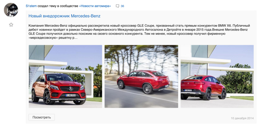This screenshot has height=127, width=260.
Task: Open the rear-view red Mercedes photo
Action: click(x=217, y=76)
